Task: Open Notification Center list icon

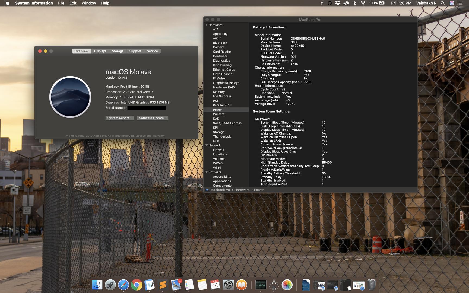Action: 460,3
